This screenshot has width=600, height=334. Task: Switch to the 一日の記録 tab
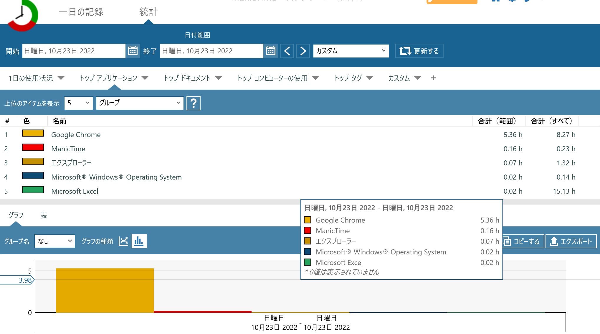81,12
